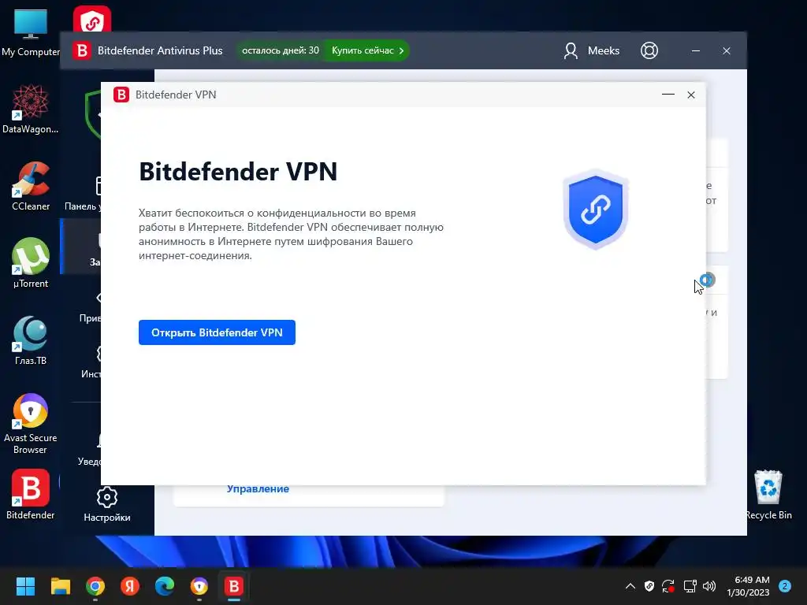Minimize the Bitdefender VPN dialog

668,95
